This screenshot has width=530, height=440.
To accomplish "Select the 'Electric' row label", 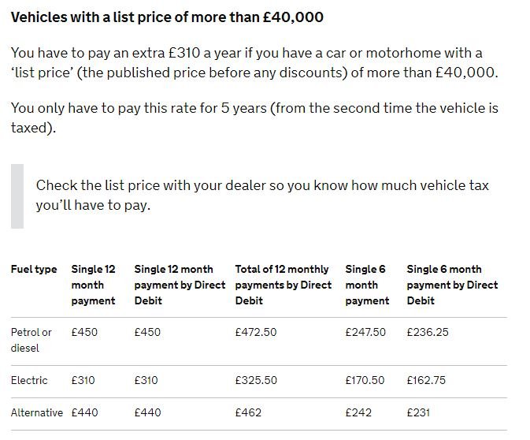I will point(29,380).
